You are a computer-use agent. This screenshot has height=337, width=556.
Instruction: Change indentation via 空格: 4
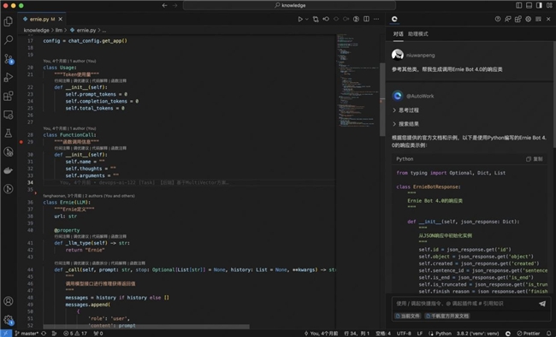383,334
